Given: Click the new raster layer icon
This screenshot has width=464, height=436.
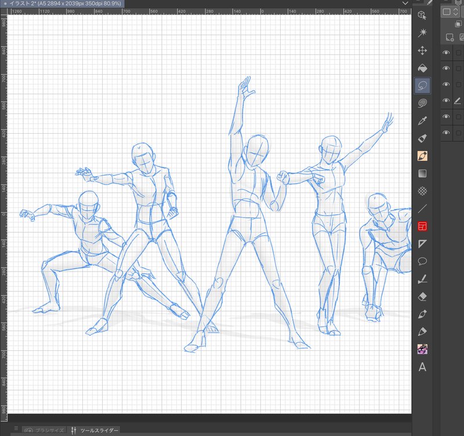Looking at the screenshot, I should click(x=449, y=37).
